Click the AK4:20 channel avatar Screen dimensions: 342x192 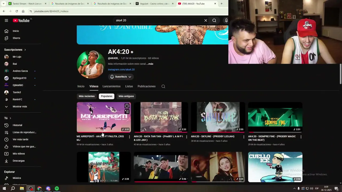pyautogui.click(x=91, y=64)
